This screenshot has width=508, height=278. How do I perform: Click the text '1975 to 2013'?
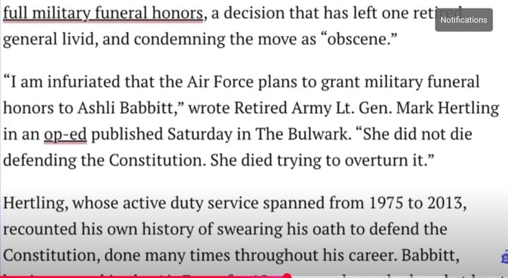(x=418, y=203)
